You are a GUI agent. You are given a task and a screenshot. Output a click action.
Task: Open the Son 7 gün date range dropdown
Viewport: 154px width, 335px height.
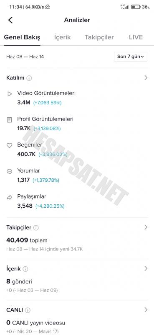point(131,57)
